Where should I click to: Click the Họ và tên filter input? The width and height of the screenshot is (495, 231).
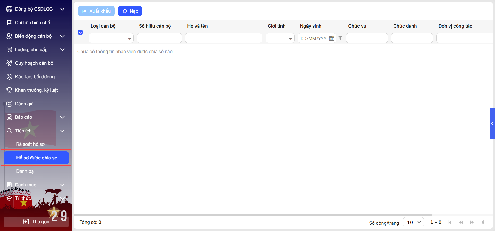click(x=224, y=38)
